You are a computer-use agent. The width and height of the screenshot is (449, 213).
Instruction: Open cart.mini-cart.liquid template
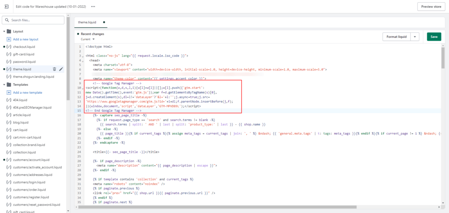(27, 138)
